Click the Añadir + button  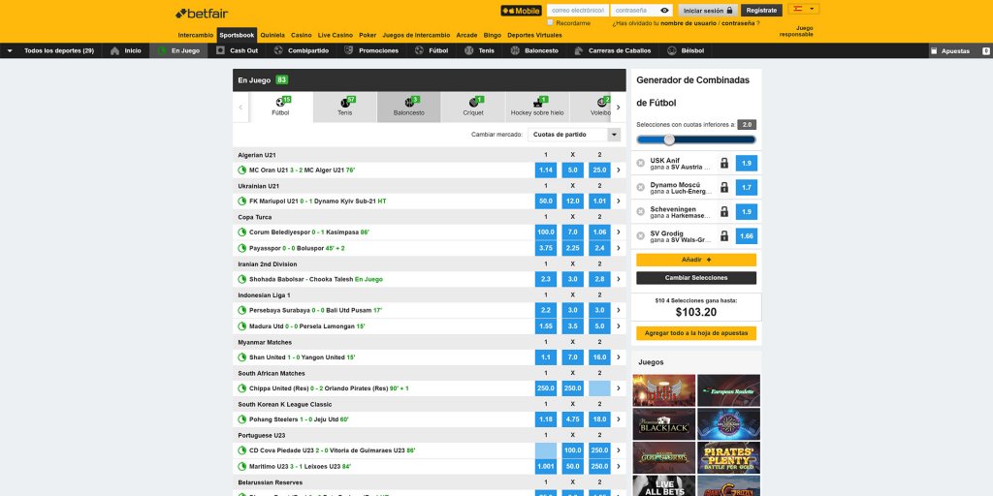pyautogui.click(x=696, y=260)
